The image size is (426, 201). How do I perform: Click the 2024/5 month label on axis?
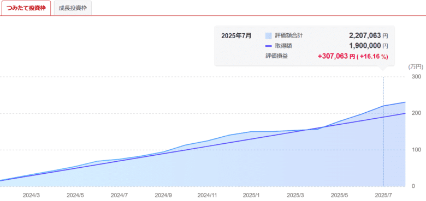pos(75,194)
